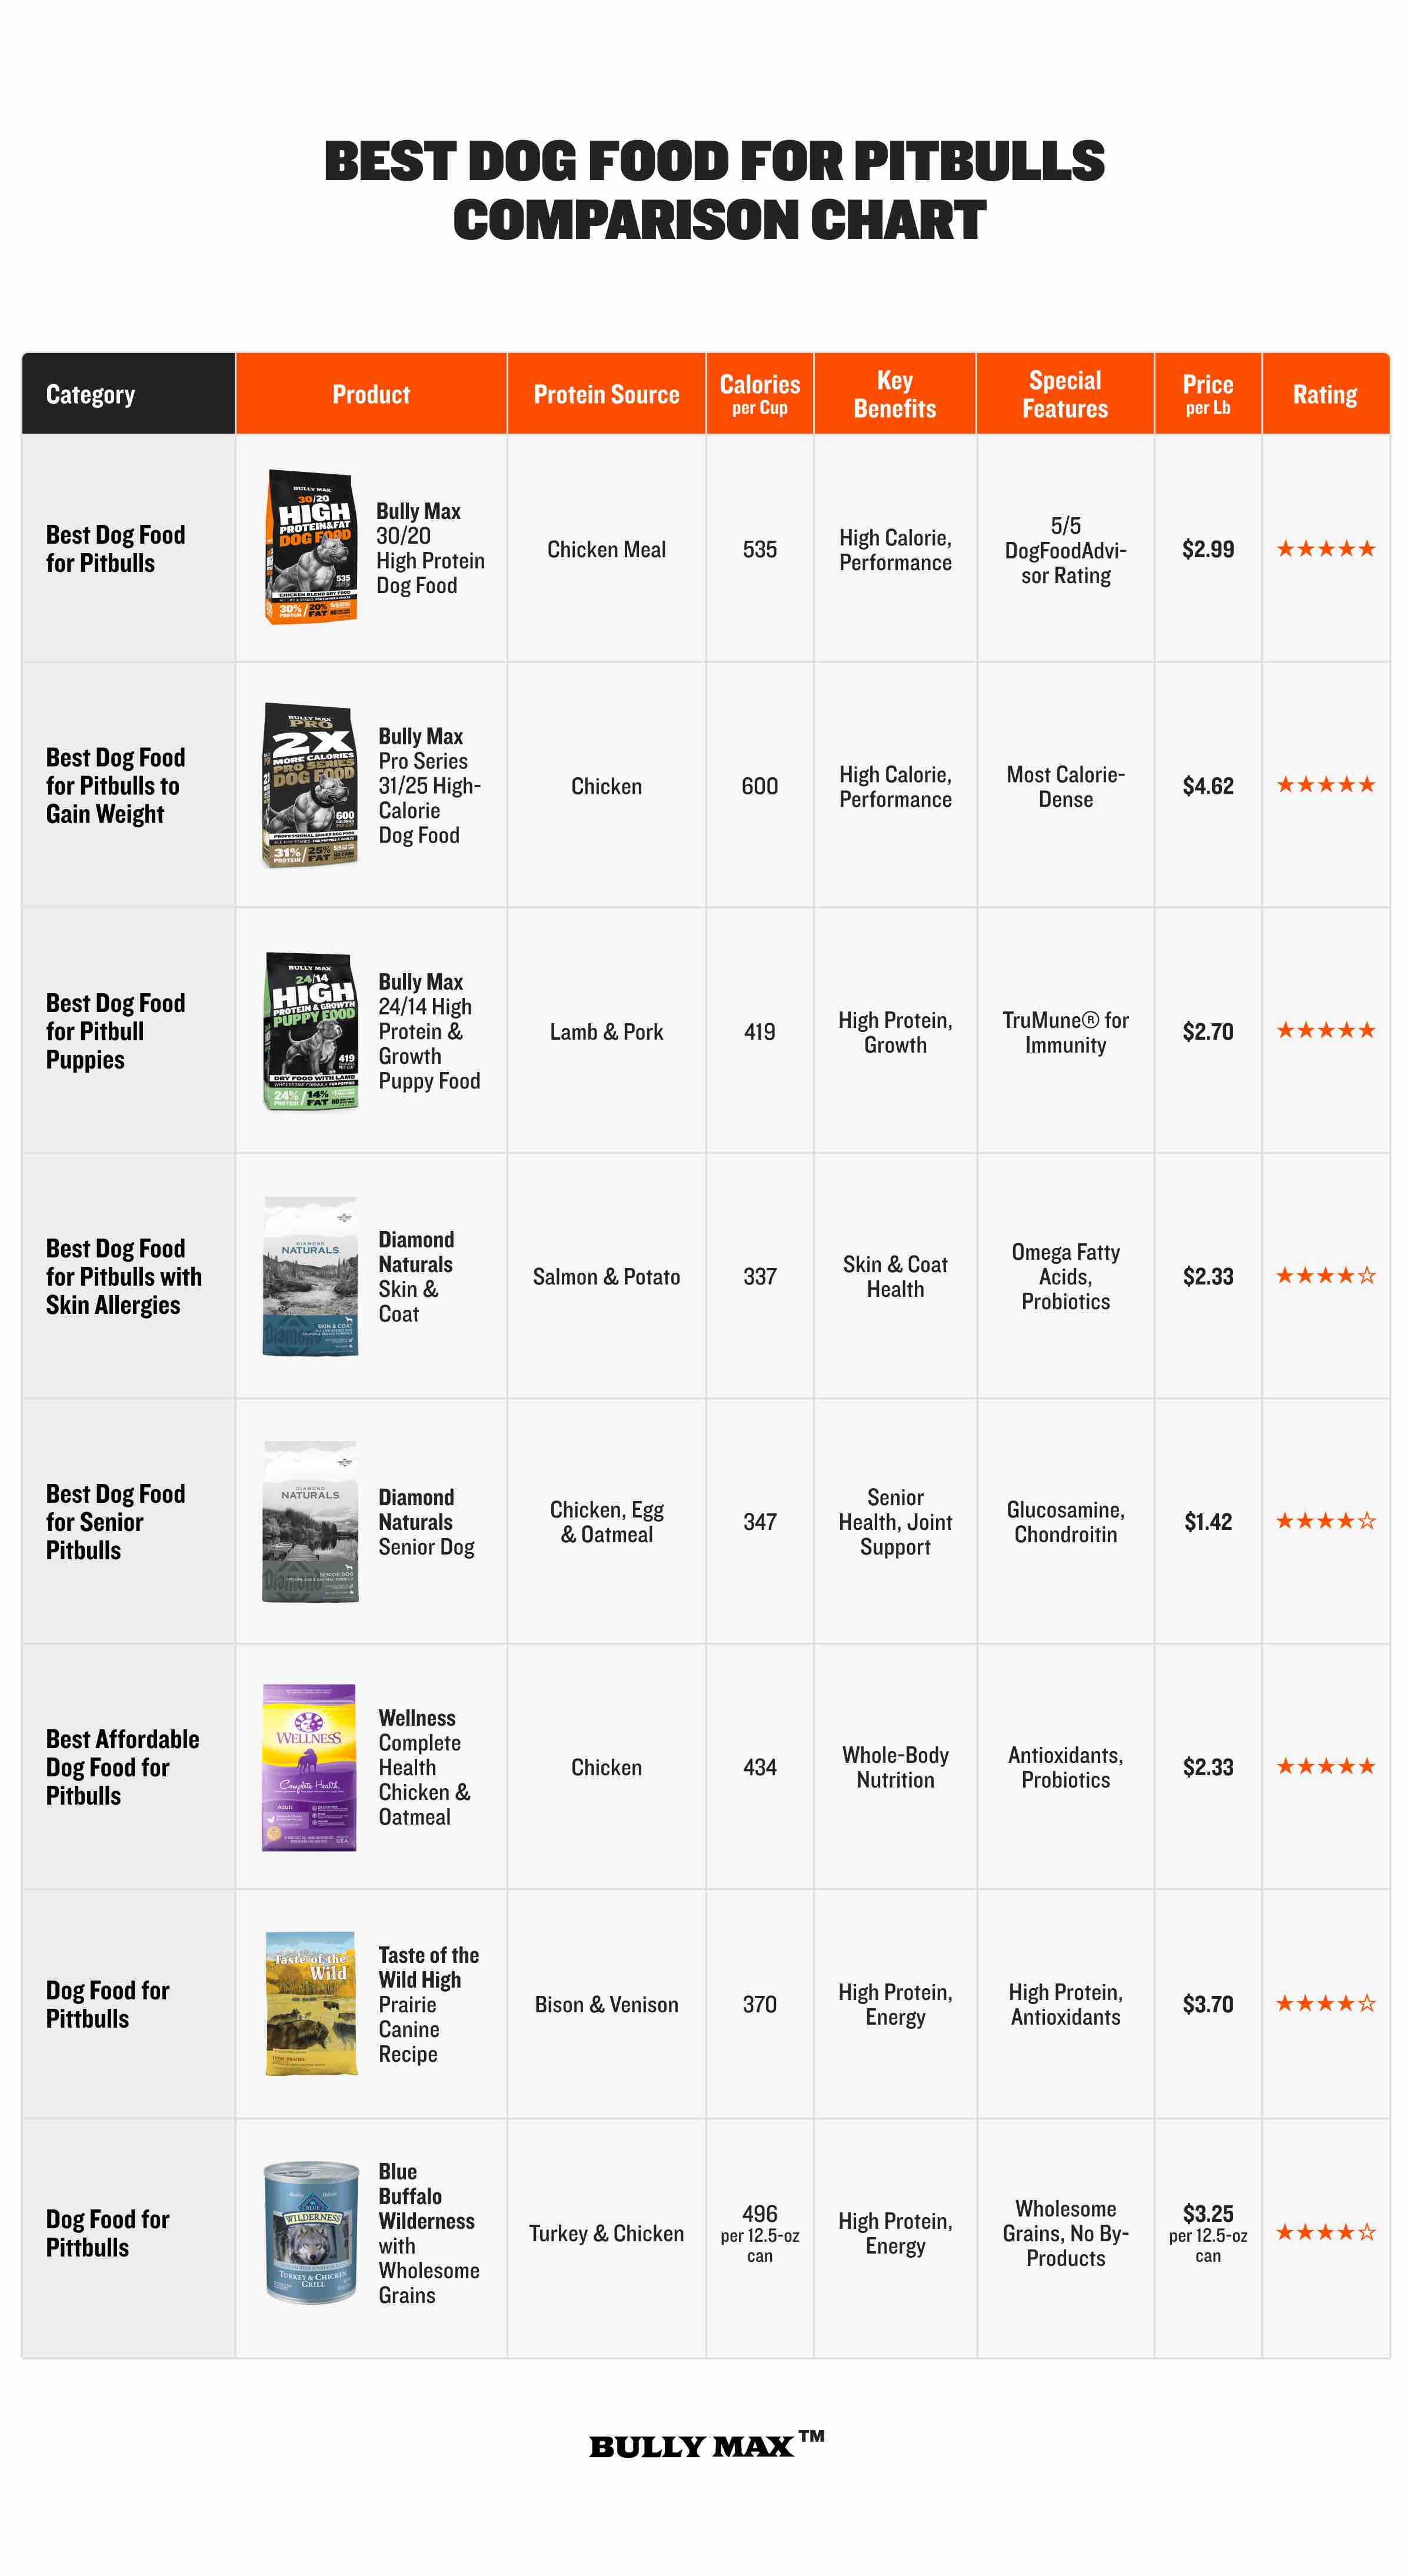The height and width of the screenshot is (2576, 1412).
Task: Click the Price per Lb header
Action: click(1208, 393)
